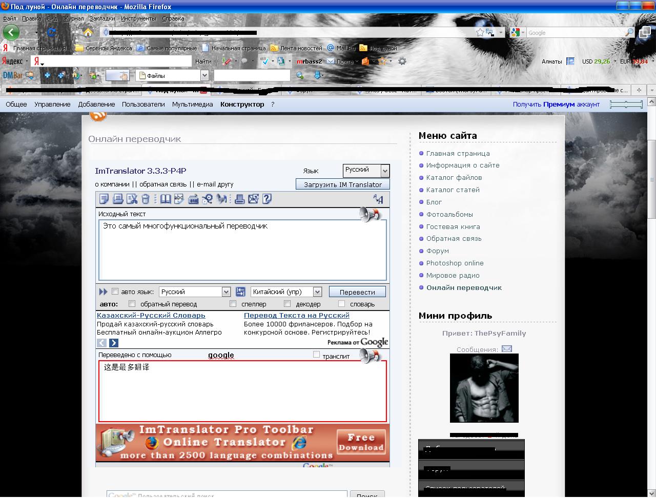Open the interface Язык dropdown set to Русский

click(366, 171)
